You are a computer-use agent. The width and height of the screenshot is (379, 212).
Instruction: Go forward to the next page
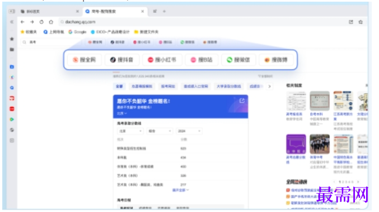pyautogui.click(x=32, y=22)
